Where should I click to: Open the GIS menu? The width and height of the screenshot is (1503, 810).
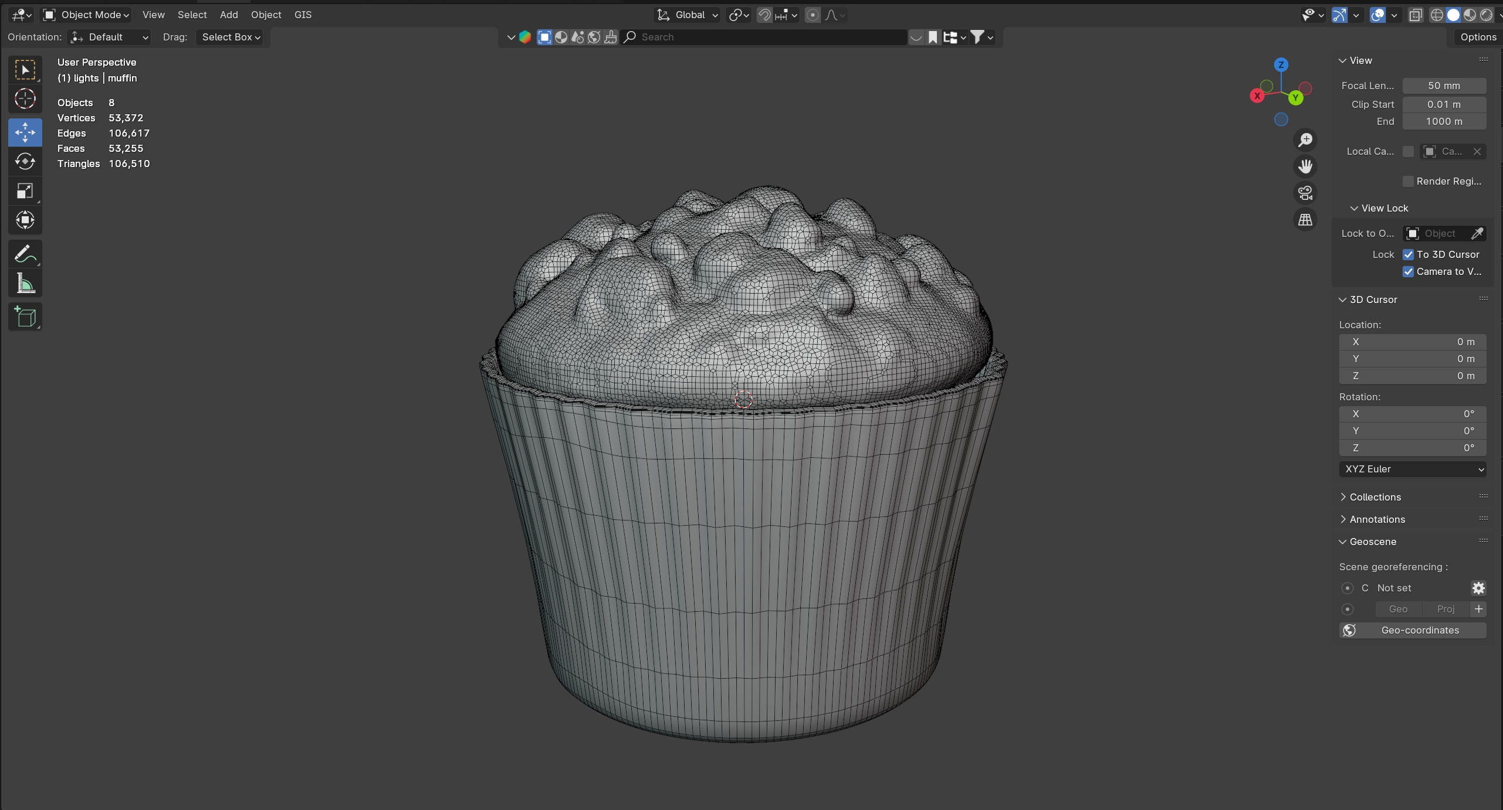click(x=303, y=15)
